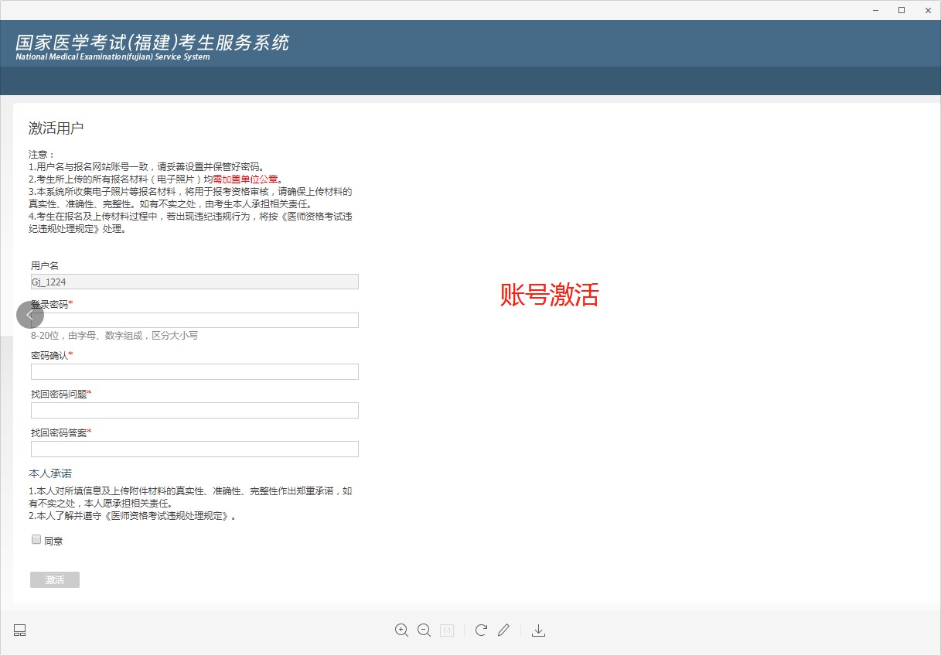
Task: Rotate the image with the rotate icon
Action: point(481,630)
